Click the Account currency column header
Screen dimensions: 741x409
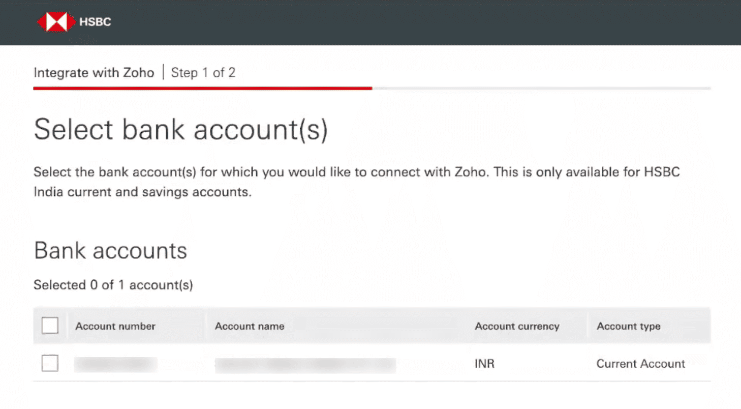point(517,326)
